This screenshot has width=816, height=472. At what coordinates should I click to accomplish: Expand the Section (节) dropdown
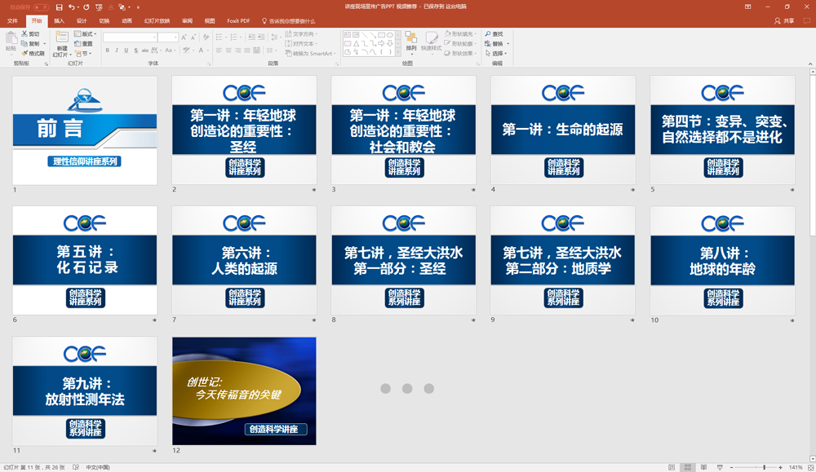coord(86,54)
